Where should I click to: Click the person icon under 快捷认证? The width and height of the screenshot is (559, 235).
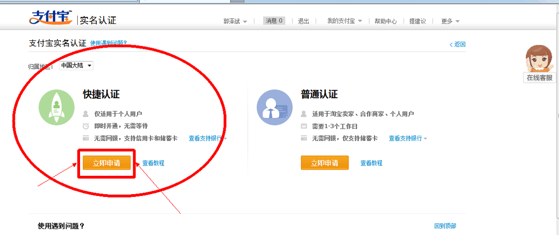[x=86, y=114]
